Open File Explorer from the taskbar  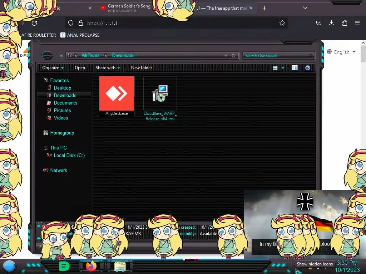click(x=120, y=266)
